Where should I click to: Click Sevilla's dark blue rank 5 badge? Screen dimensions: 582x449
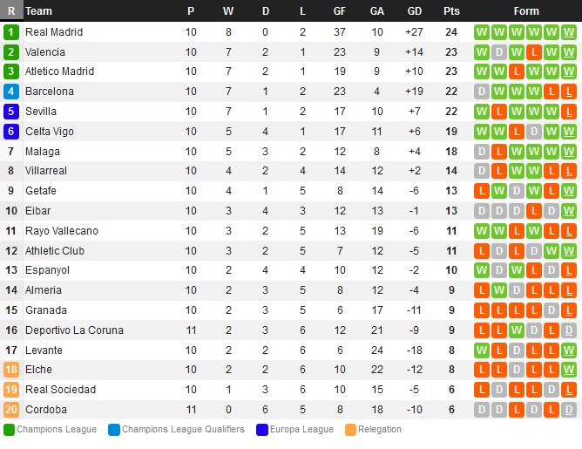[11, 112]
